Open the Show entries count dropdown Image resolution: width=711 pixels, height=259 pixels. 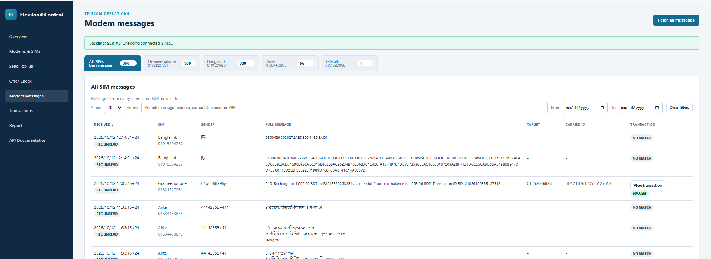(113, 108)
